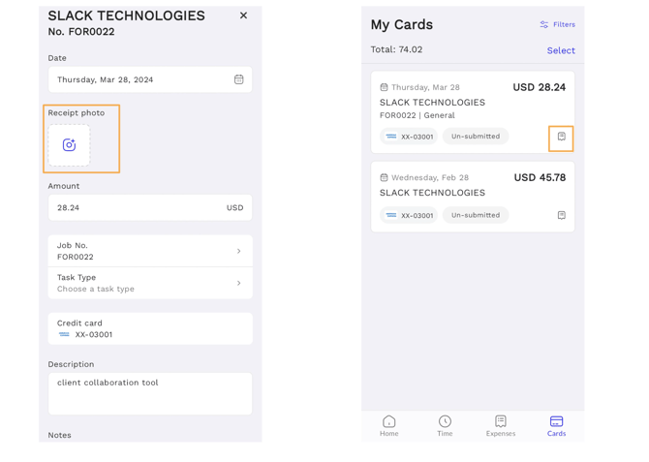Go to the Home tab
This screenshot has width=649, height=462.
(388, 426)
